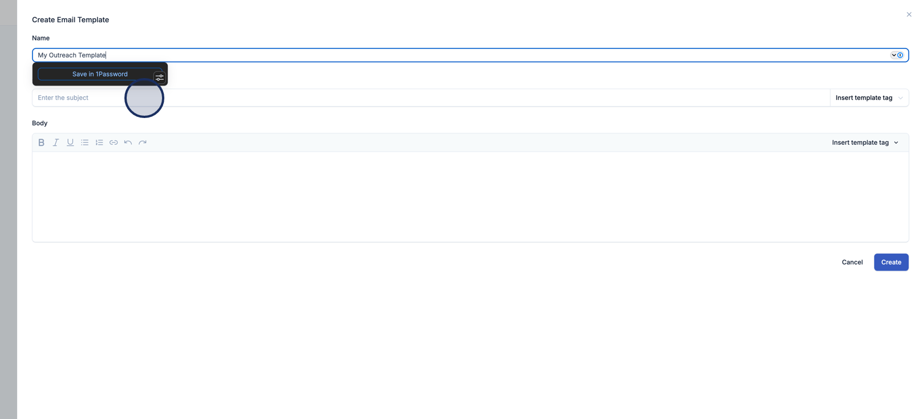Screen dimensions: 913x419
Task: Apply bold formatting in body toolbar
Action: (x=41, y=143)
